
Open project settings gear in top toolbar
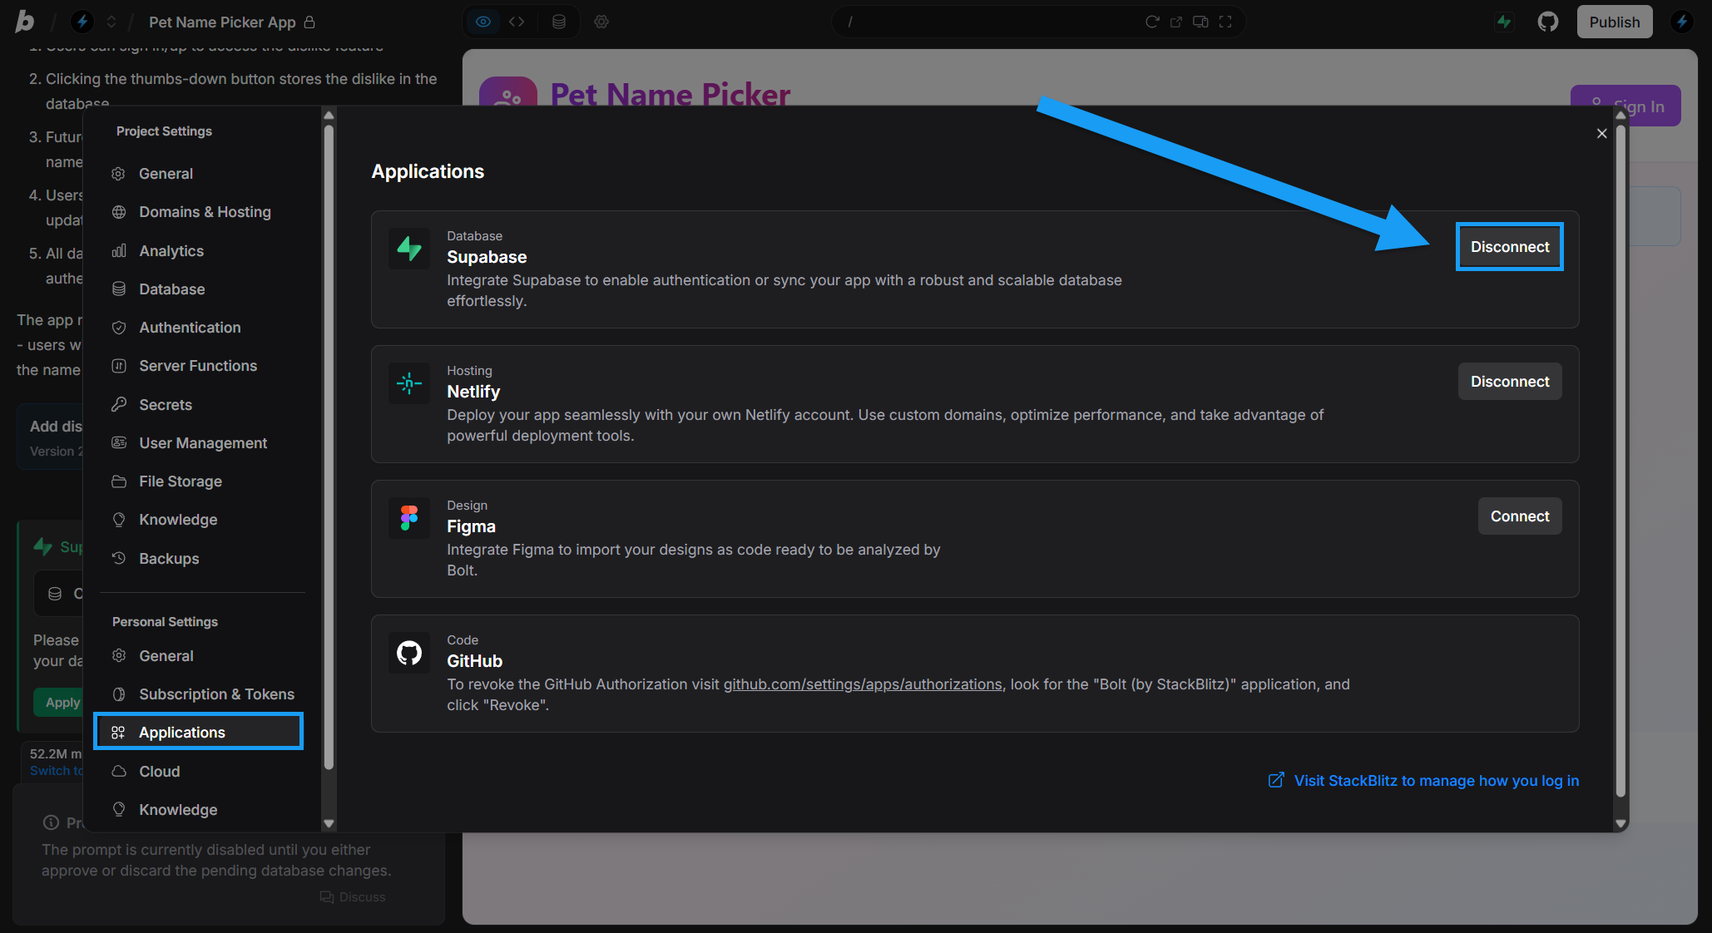tap(601, 22)
